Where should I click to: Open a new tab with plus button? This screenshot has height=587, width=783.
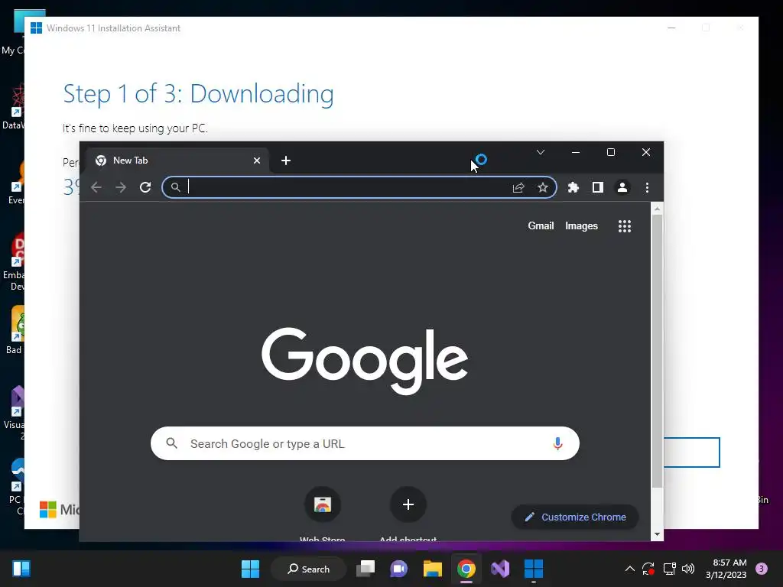tap(286, 161)
